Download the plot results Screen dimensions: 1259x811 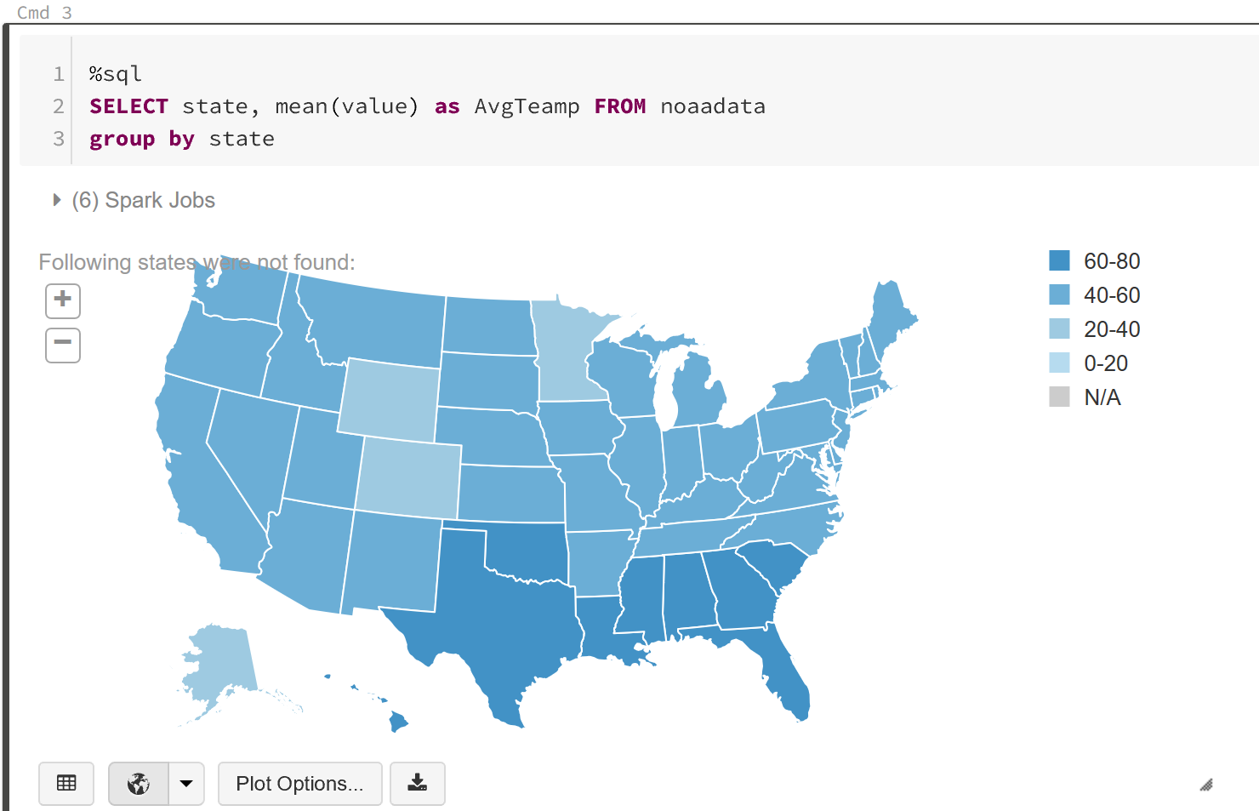click(x=418, y=783)
